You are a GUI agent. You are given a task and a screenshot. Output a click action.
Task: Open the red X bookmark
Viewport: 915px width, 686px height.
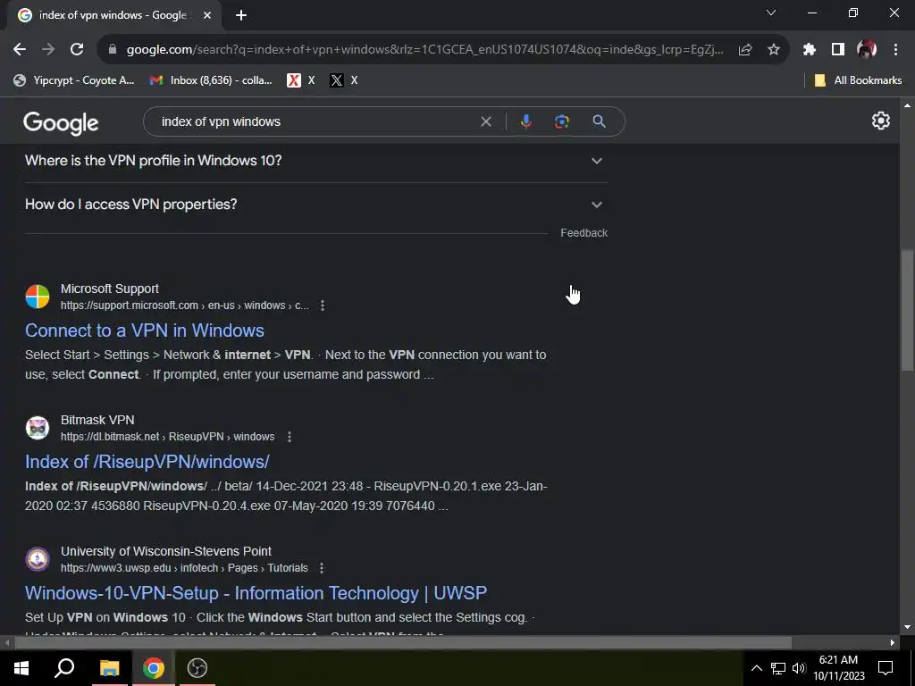click(x=301, y=80)
